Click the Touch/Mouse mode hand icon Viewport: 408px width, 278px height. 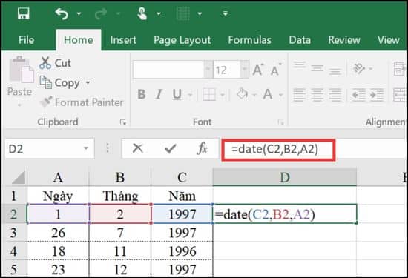click(x=142, y=13)
